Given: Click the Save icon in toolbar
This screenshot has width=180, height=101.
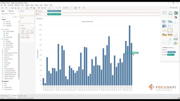Looking at the screenshot, I should point(12,8).
